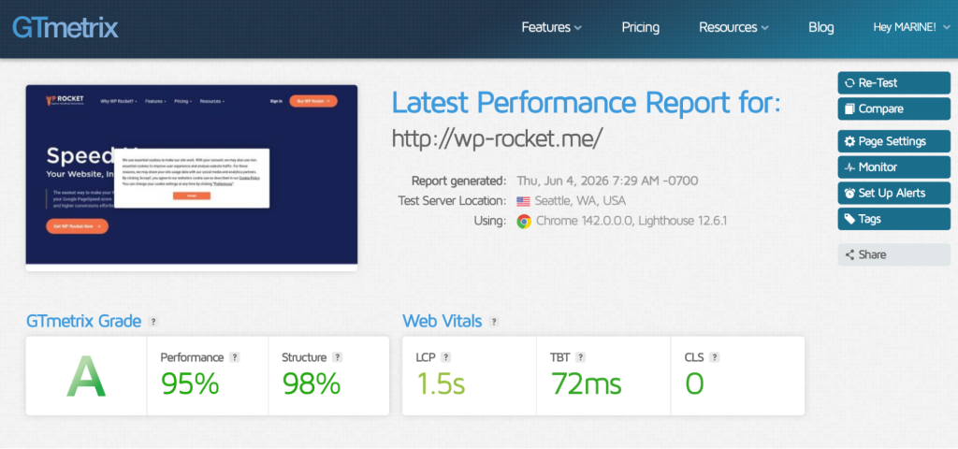Image resolution: width=958 pixels, height=449 pixels.
Task: Click help icon next to GTmetrix Grade
Action: coord(153,322)
